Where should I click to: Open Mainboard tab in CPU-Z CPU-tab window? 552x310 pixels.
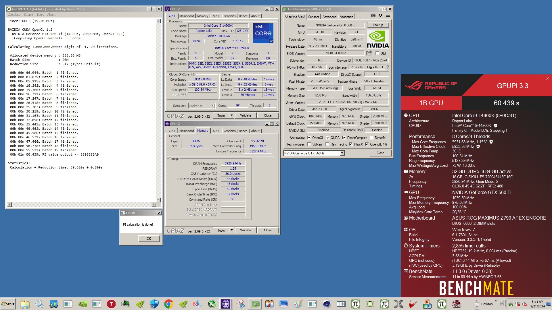tap(187, 16)
